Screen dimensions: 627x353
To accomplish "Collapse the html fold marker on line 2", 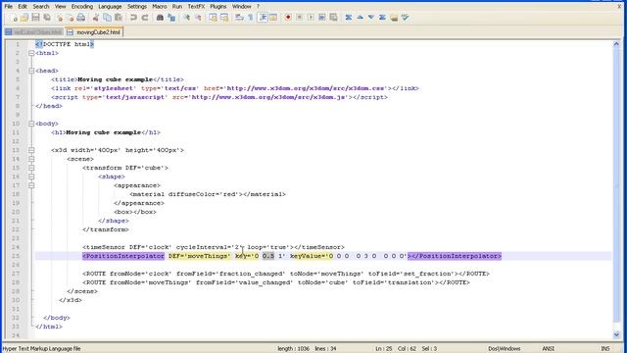I will [x=31, y=53].
